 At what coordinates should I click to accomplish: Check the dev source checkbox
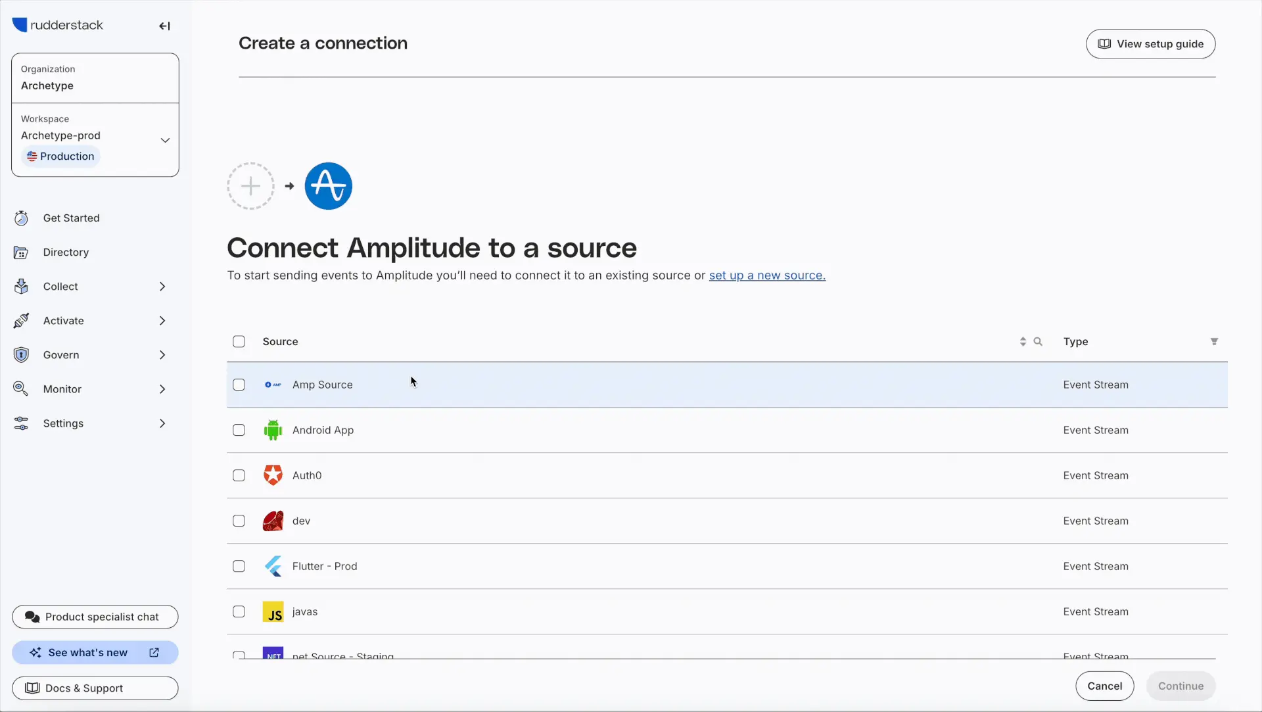pos(239,521)
